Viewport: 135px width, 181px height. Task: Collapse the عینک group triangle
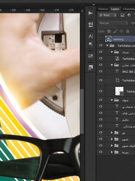coord(112,52)
